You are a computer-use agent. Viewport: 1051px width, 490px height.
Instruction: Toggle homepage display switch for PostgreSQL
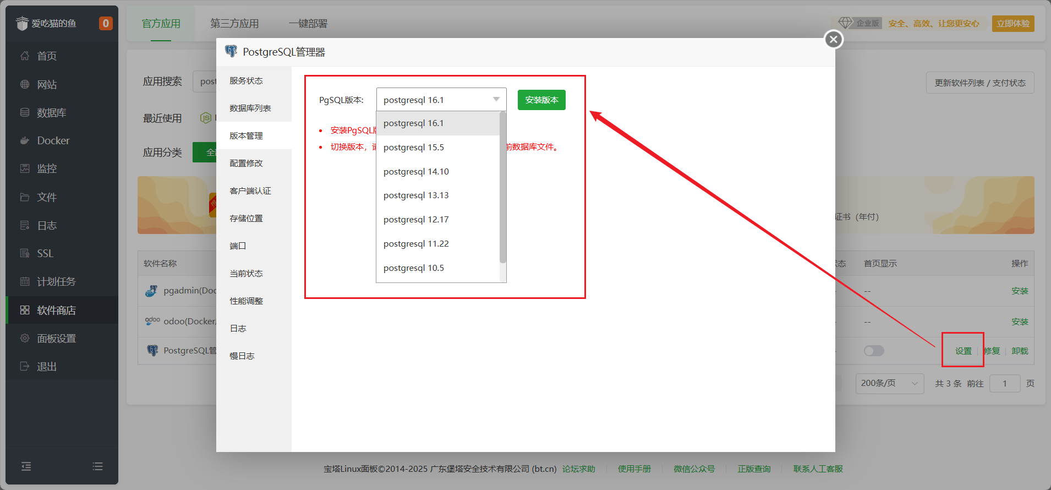point(873,351)
